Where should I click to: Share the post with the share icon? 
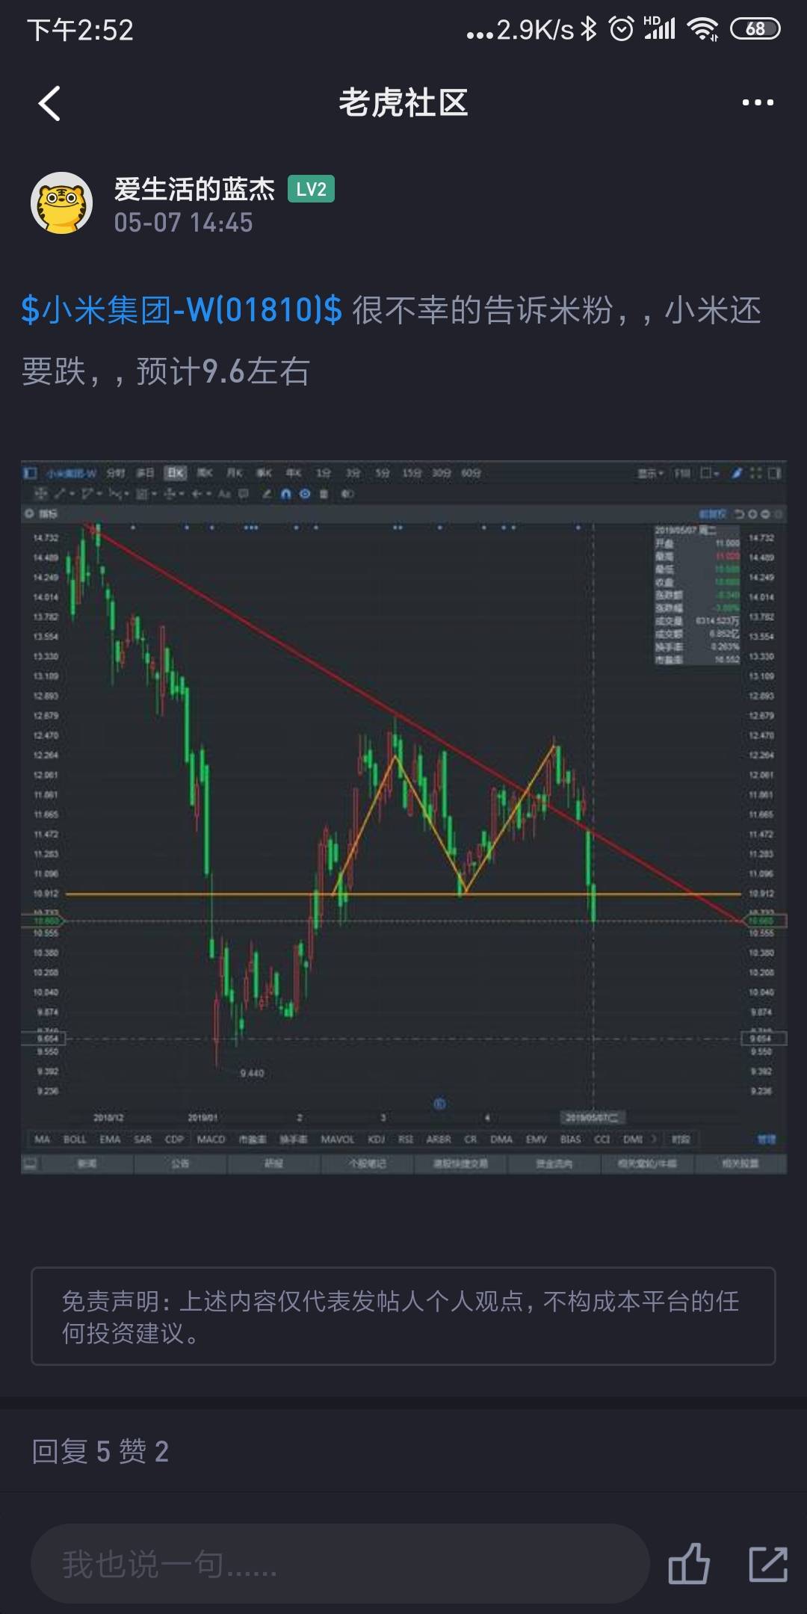[768, 1563]
